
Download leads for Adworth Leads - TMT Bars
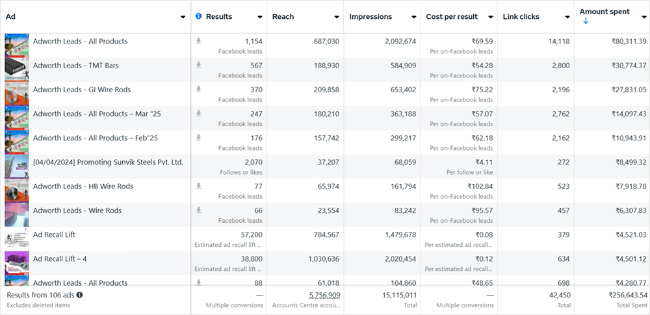198,66
